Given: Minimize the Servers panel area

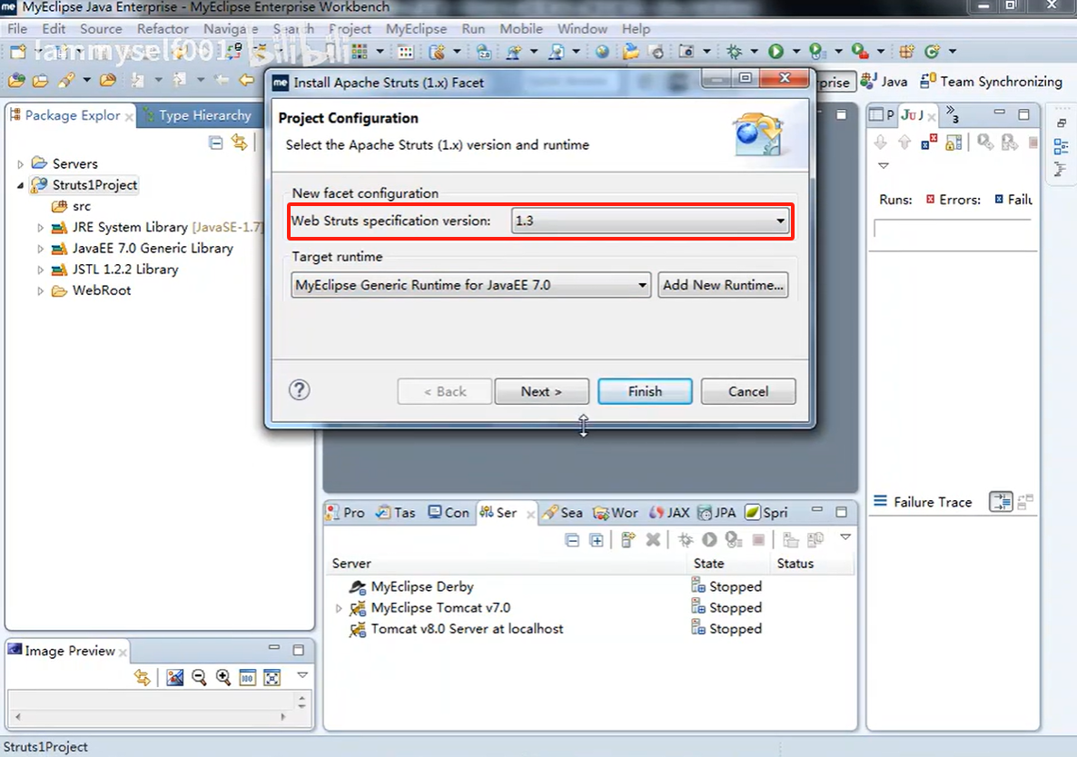Looking at the screenshot, I should point(816,511).
